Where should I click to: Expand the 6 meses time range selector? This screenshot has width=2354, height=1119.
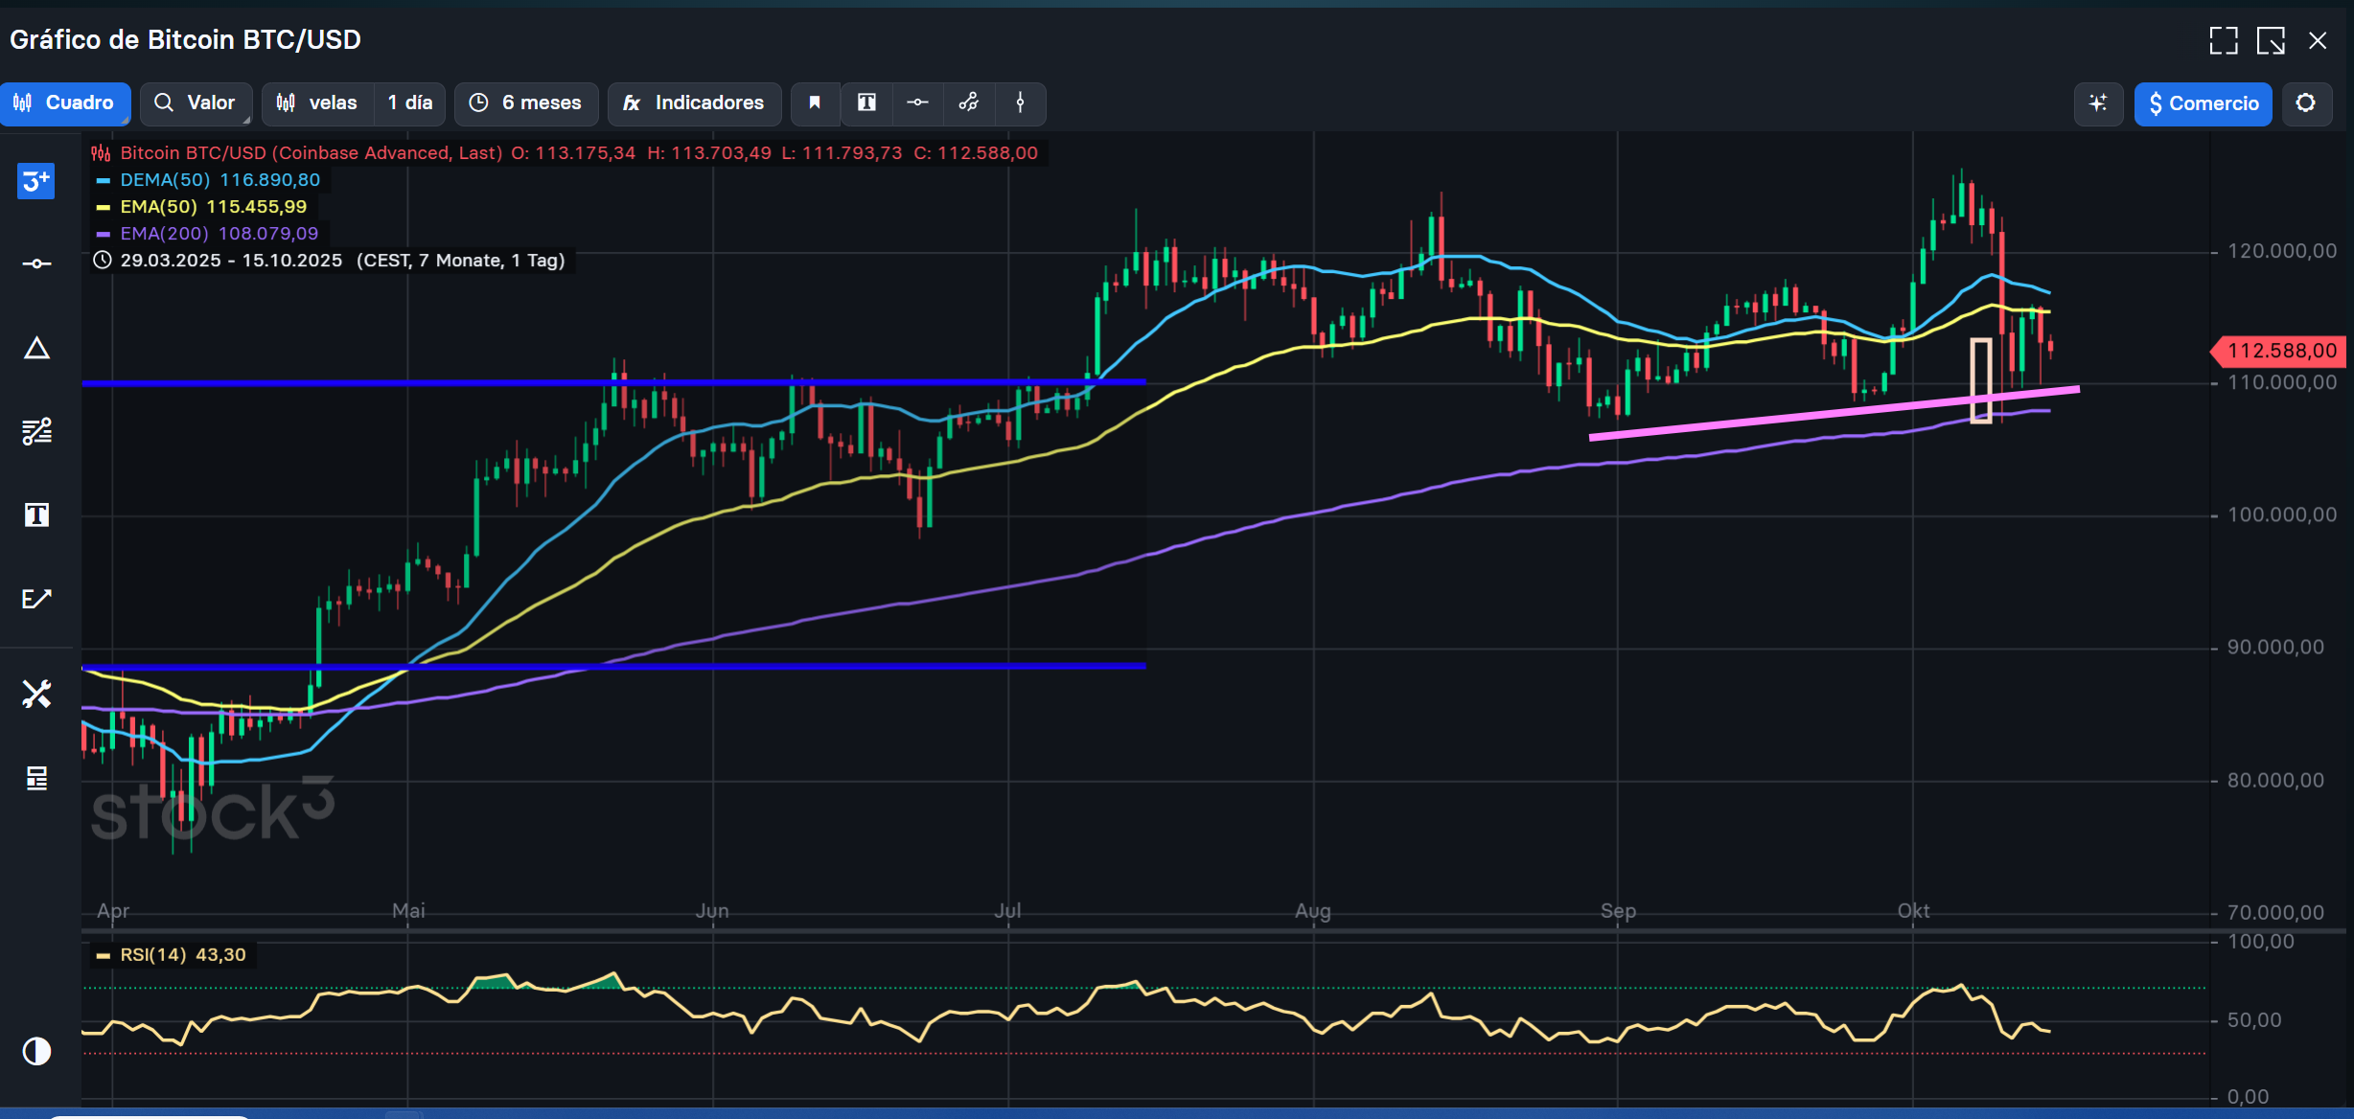pos(526,103)
